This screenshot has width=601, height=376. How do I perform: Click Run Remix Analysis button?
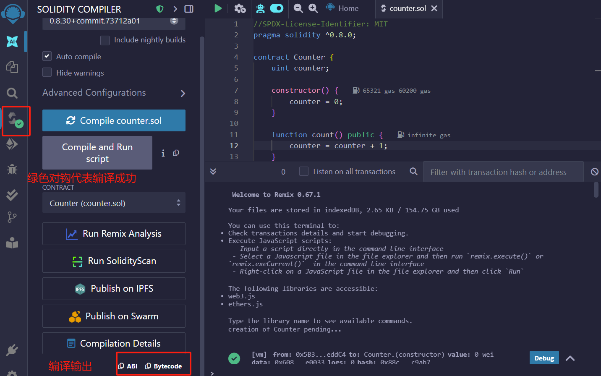pos(114,234)
